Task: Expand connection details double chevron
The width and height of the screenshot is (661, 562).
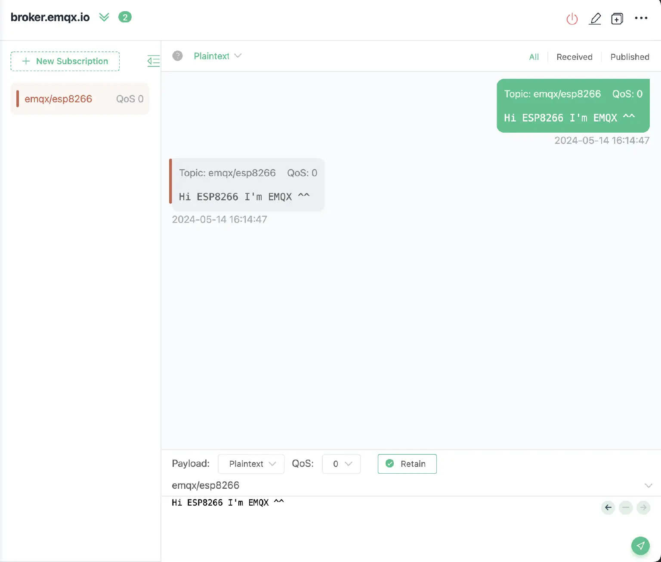Action: (x=104, y=17)
